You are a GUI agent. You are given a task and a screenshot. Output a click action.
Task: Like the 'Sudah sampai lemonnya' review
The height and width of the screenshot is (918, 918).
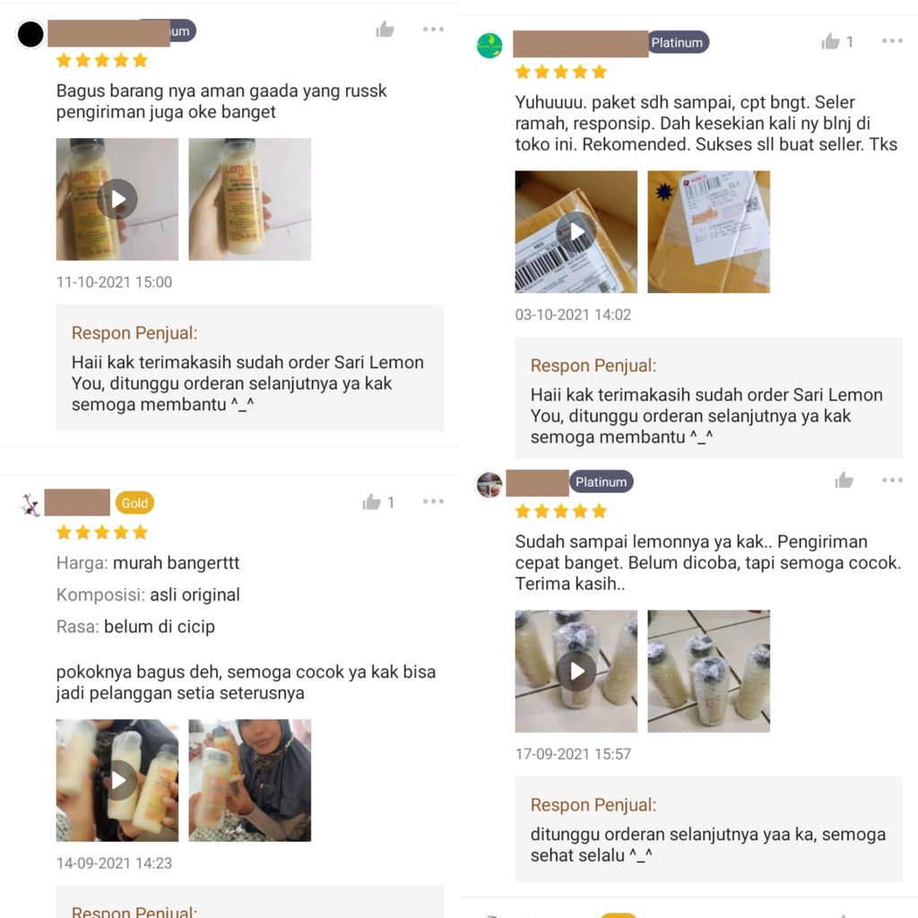[844, 481]
